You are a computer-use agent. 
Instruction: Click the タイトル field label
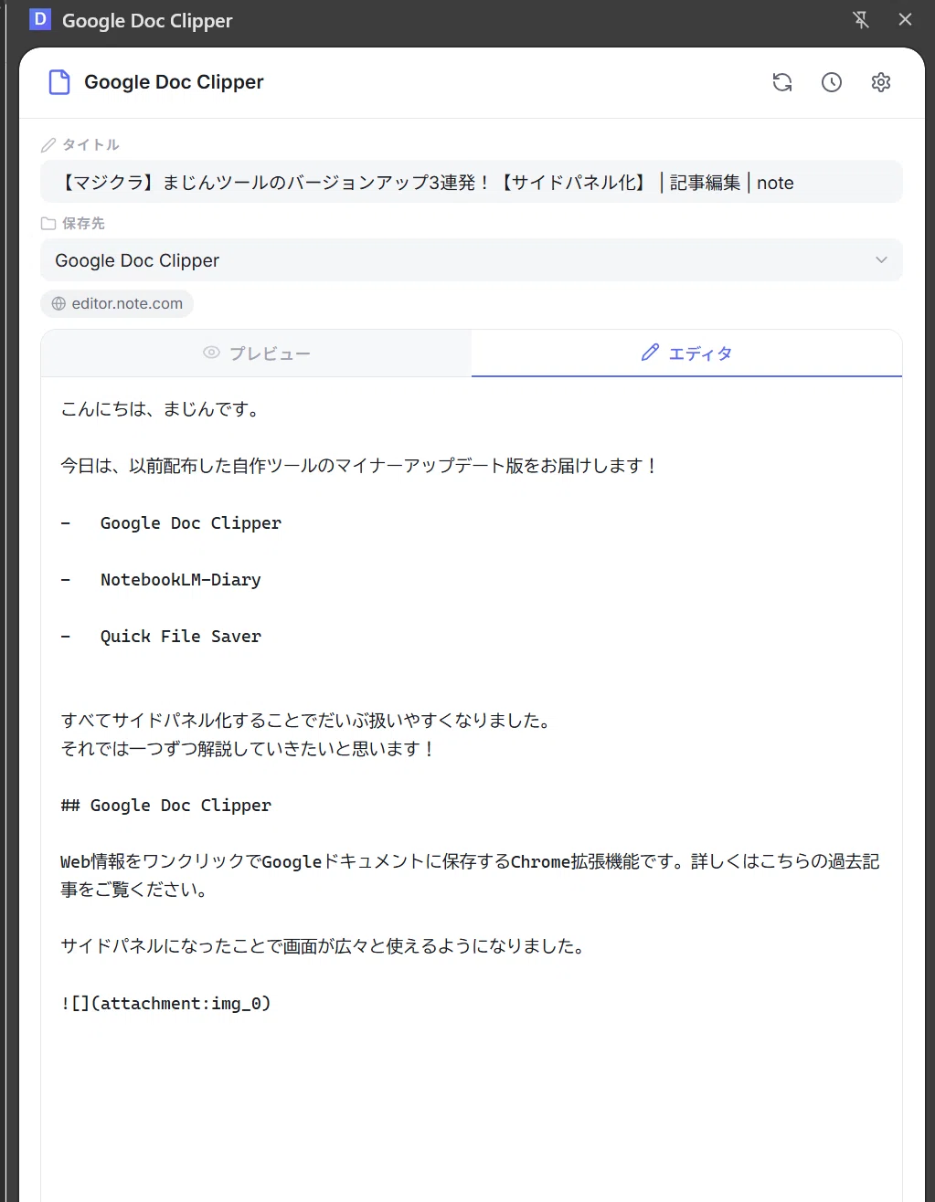pyautogui.click(x=90, y=144)
